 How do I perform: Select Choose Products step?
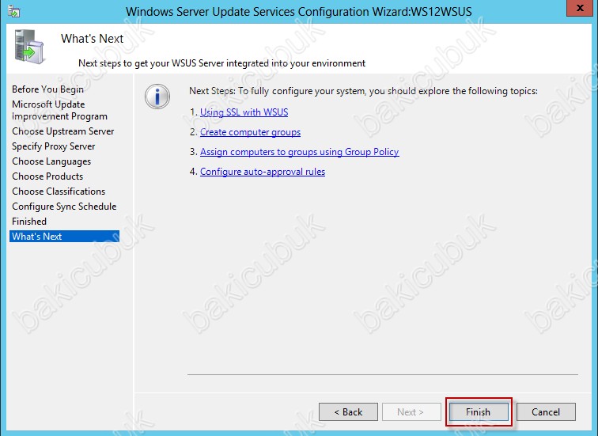click(x=47, y=176)
